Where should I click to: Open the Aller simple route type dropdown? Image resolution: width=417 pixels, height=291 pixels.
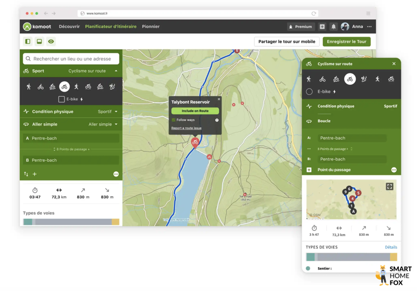[103, 124]
